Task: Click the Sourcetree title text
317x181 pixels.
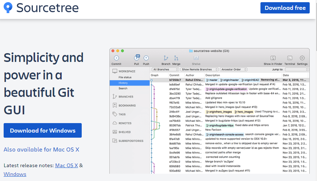Action: click(47, 8)
